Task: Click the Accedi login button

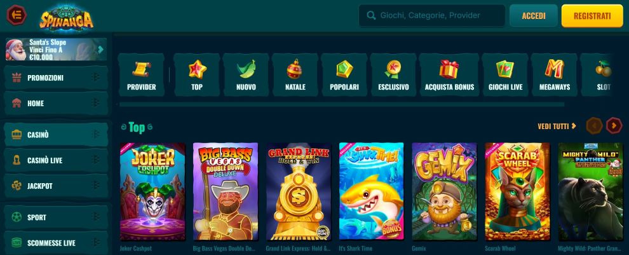Action: click(534, 16)
